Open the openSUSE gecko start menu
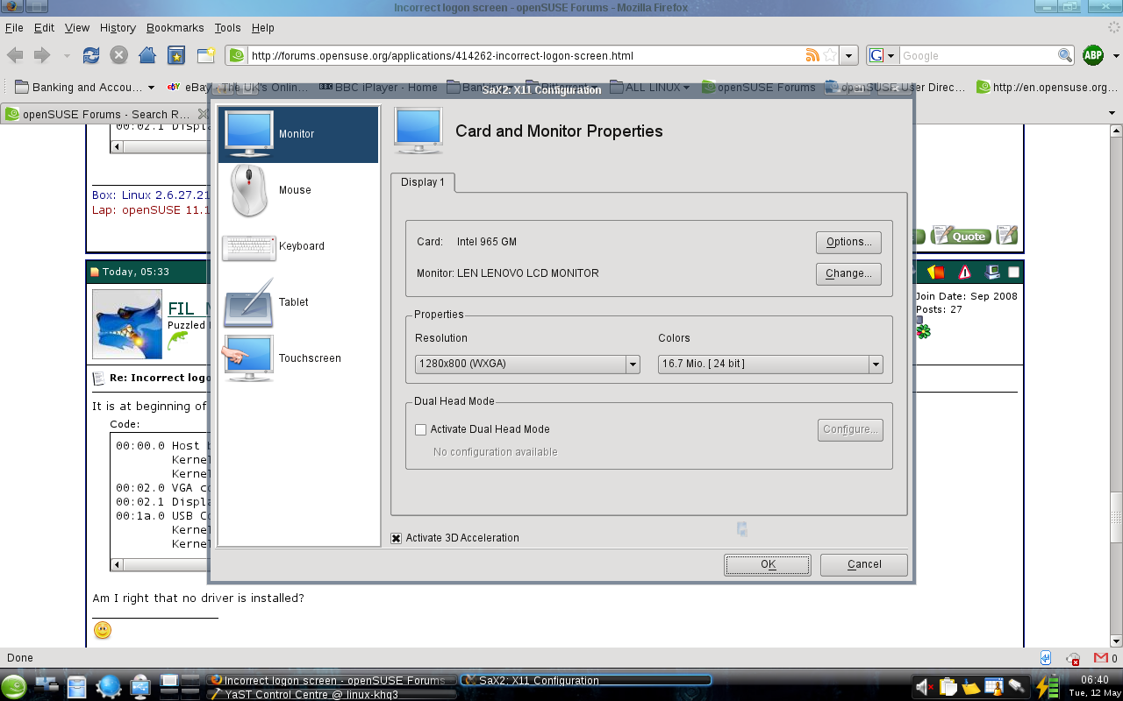This screenshot has width=1123, height=701. tap(15, 686)
